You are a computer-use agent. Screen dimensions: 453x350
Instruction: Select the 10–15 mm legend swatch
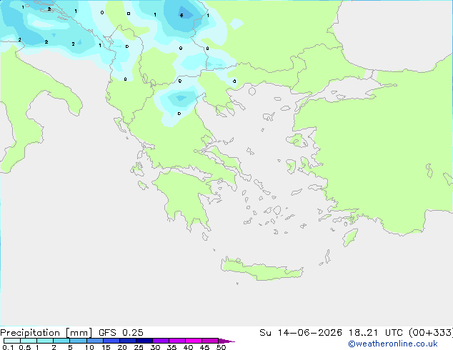pyautogui.click(x=94, y=341)
